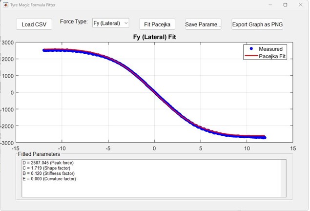
Task: Click the Measured legend entry
Action: (265, 49)
